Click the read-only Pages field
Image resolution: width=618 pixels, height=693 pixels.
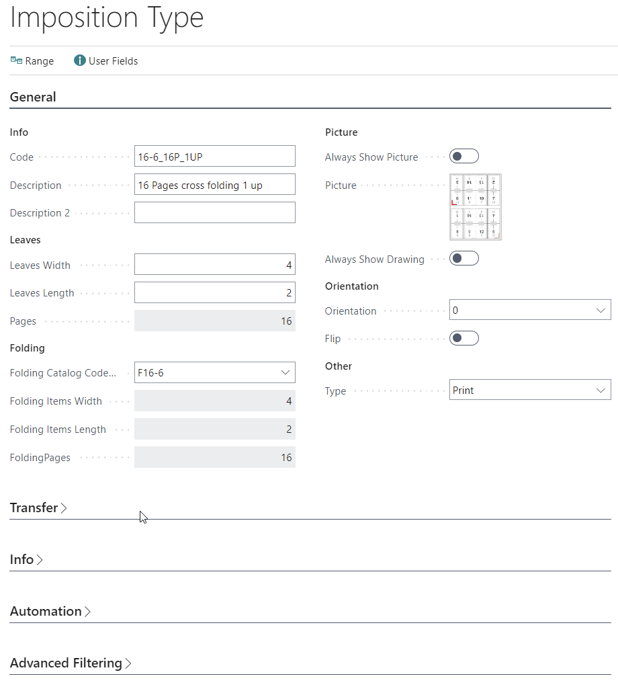click(214, 321)
